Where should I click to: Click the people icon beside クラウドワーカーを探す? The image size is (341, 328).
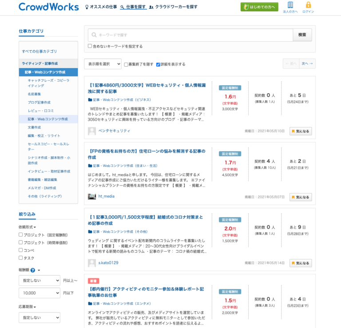tap(151, 7)
